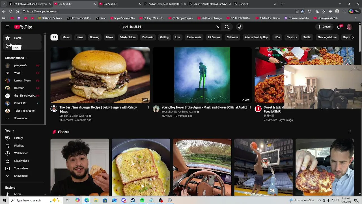The image size is (362, 204).
Task: Click the Home icon in sidebar
Action: (x=8, y=38)
